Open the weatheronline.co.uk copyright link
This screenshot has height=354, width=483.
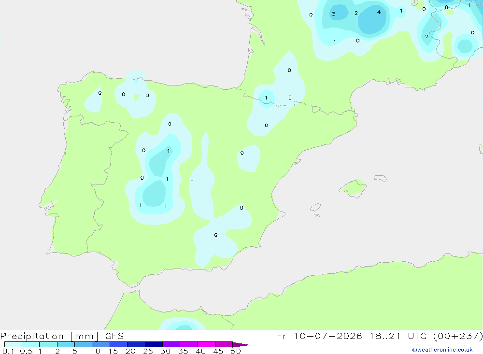[442, 350]
